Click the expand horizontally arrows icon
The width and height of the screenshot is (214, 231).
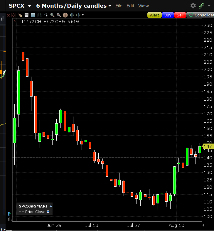pos(72,15)
